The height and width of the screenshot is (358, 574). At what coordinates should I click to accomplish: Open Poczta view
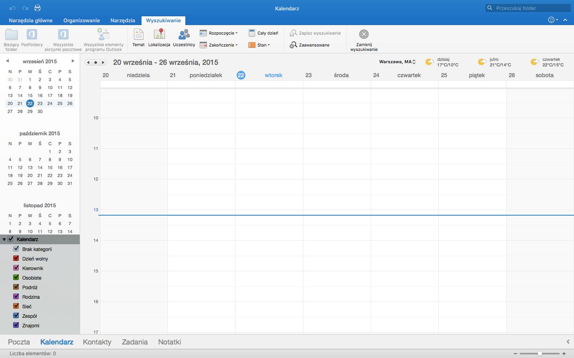pyautogui.click(x=19, y=342)
